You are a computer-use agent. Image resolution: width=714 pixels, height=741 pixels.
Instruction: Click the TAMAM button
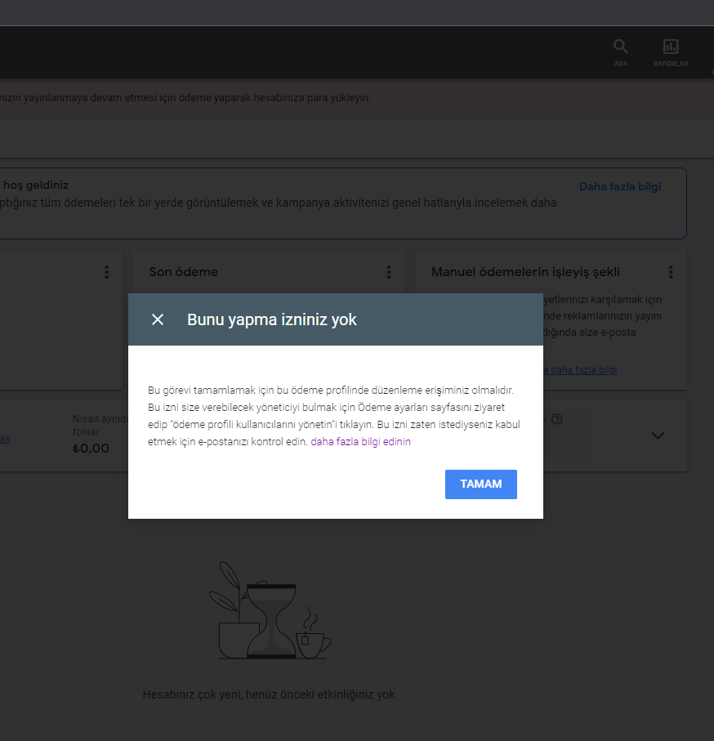pos(480,484)
